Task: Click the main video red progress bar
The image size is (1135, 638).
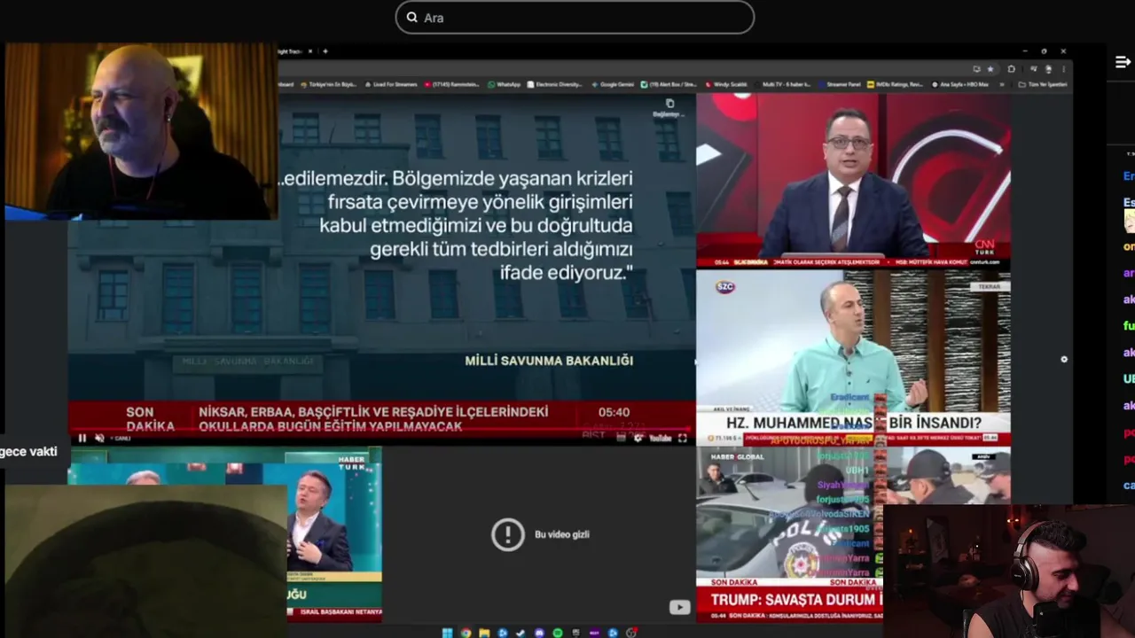Action: pos(381,429)
